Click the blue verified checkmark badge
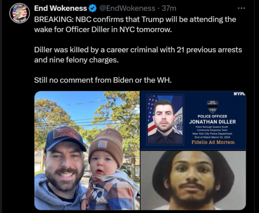Image resolution: width=259 pixels, height=213 pixels. coord(93,8)
